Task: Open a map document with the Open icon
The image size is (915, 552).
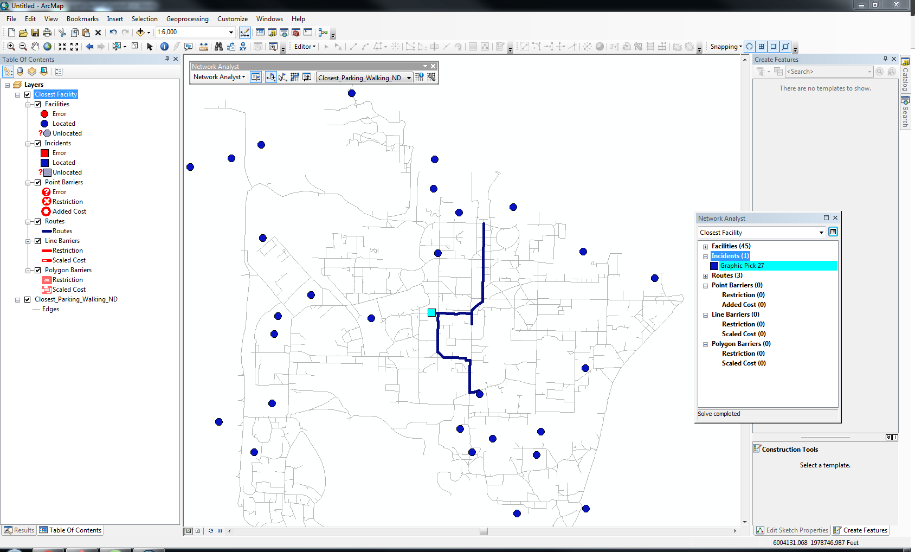Action: pos(23,33)
